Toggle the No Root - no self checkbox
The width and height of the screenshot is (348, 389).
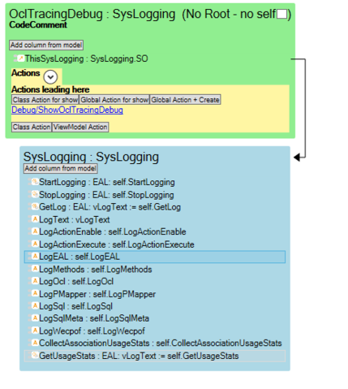(x=281, y=14)
